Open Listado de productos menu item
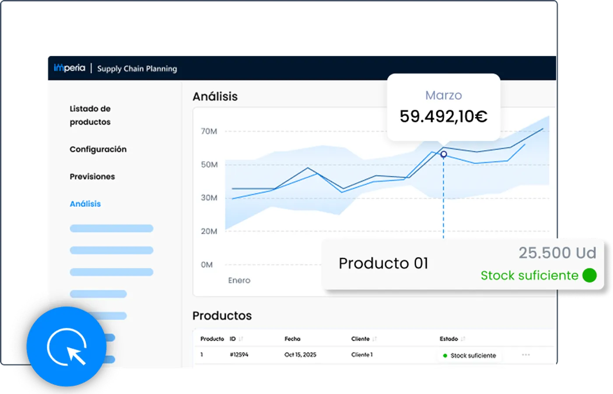Screen dimensions: 613x394 click(x=90, y=115)
